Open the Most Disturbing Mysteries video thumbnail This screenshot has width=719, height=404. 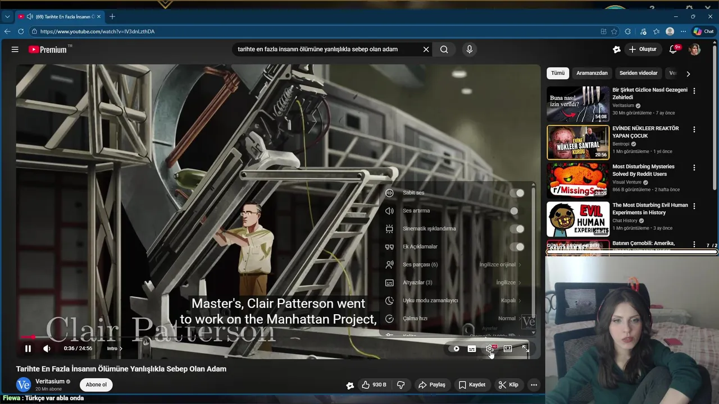click(x=578, y=181)
